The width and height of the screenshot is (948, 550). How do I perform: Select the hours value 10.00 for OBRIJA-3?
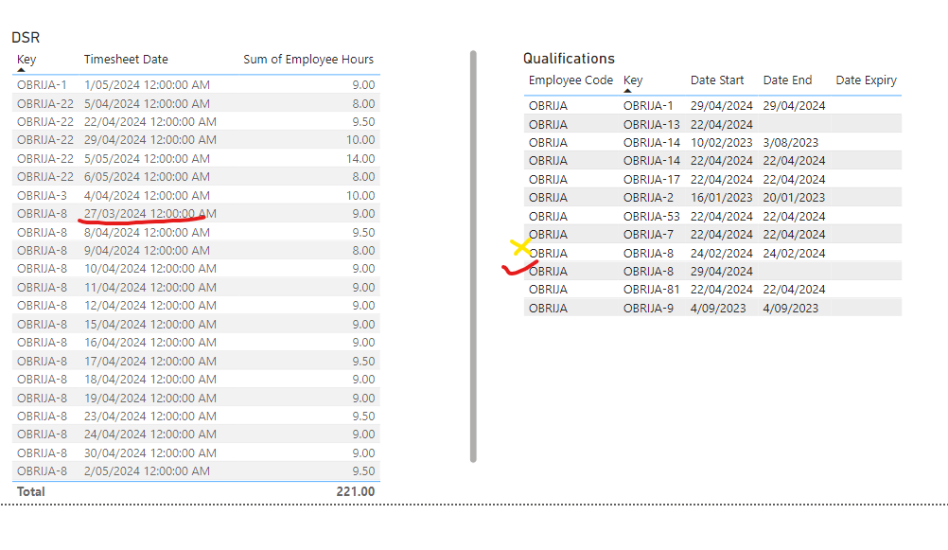click(x=360, y=195)
